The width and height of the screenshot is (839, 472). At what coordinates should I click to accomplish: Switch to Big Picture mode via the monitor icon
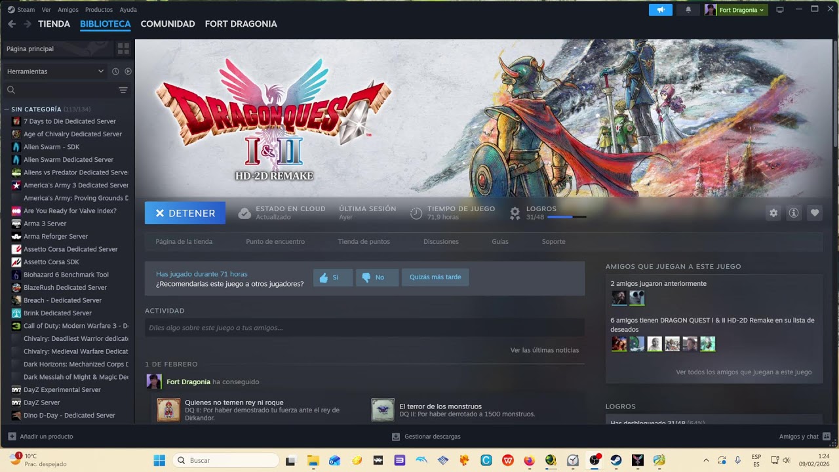click(x=779, y=10)
